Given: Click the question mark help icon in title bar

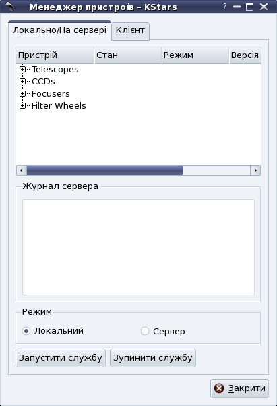Looking at the screenshot, I should (225, 7).
